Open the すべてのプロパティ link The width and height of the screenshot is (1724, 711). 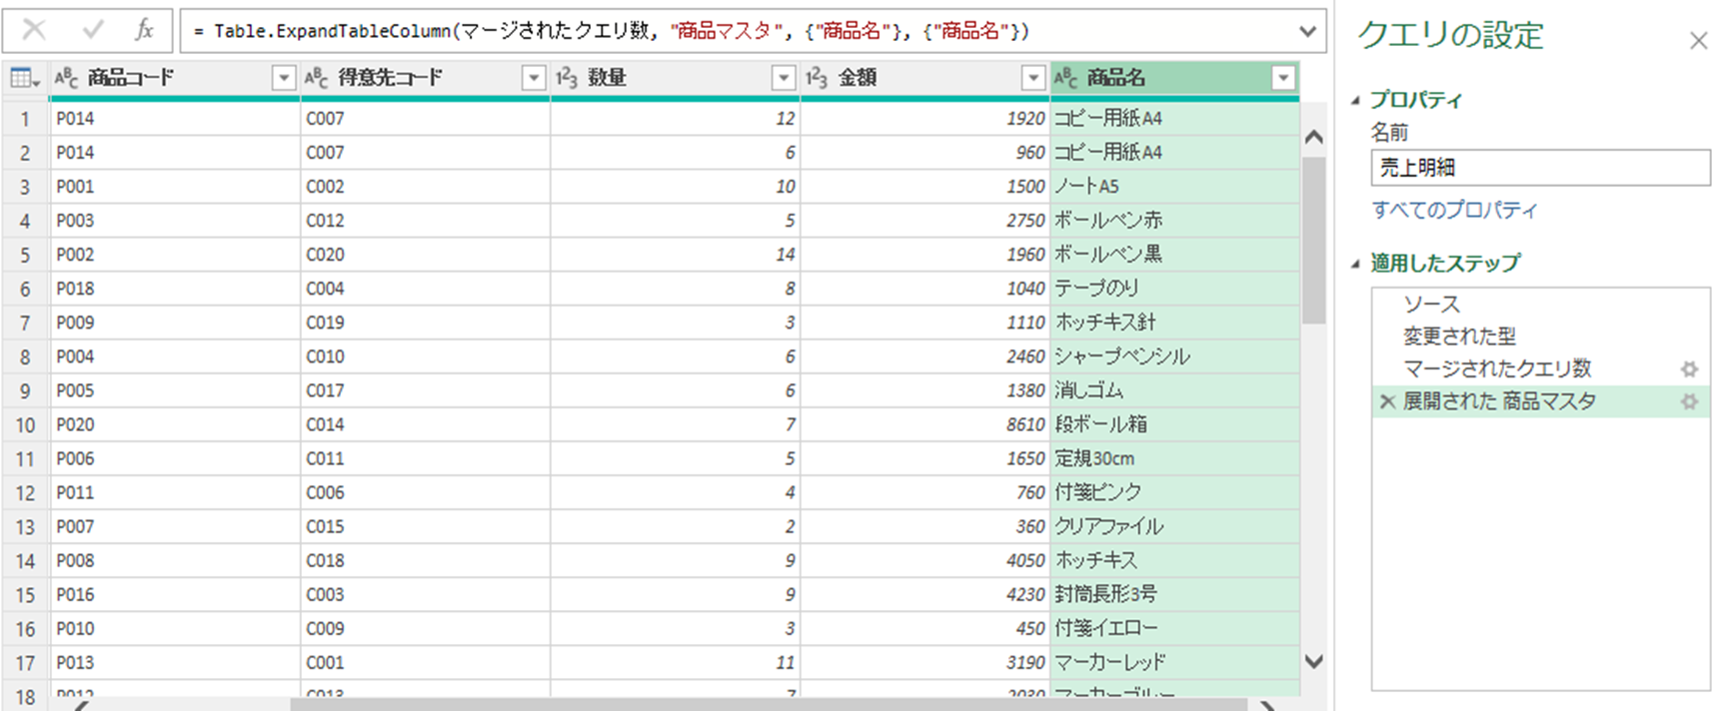1454,210
